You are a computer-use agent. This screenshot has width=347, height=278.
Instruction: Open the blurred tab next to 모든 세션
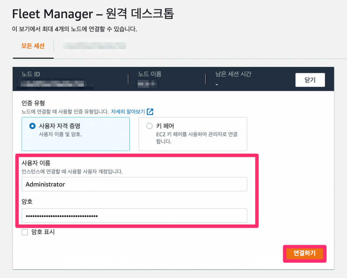pos(94,46)
